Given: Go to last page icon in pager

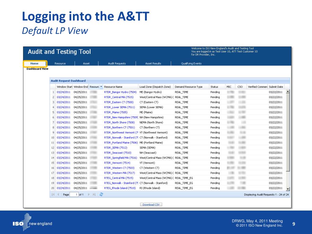Looking at the screenshot, I should coord(94,194).
